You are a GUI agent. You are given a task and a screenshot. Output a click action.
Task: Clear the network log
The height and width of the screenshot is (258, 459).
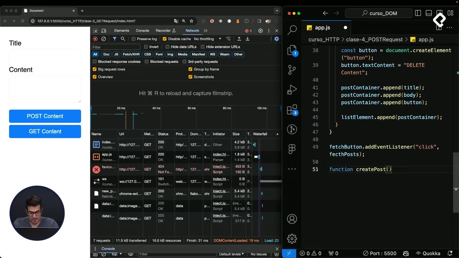pos(104,39)
